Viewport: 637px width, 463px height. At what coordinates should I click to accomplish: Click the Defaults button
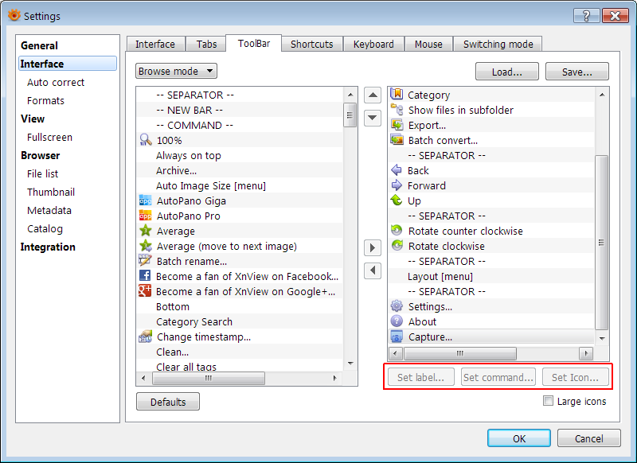coord(168,401)
